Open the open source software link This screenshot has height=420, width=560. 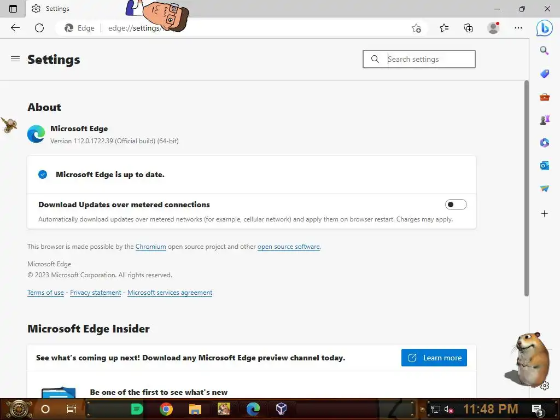coord(289,247)
